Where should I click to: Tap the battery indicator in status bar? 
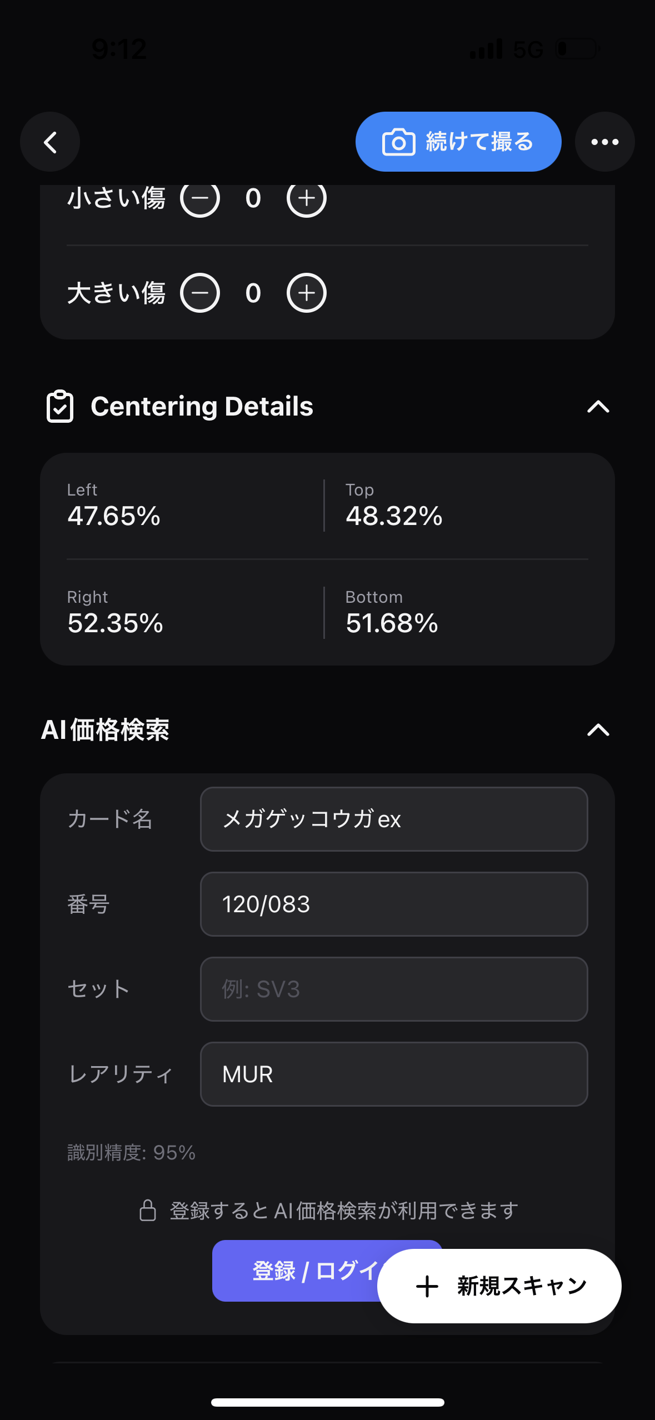[578, 49]
